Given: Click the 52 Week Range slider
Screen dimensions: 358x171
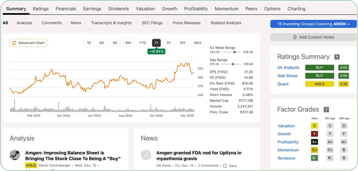Looking at the screenshot, I should pos(231,52).
